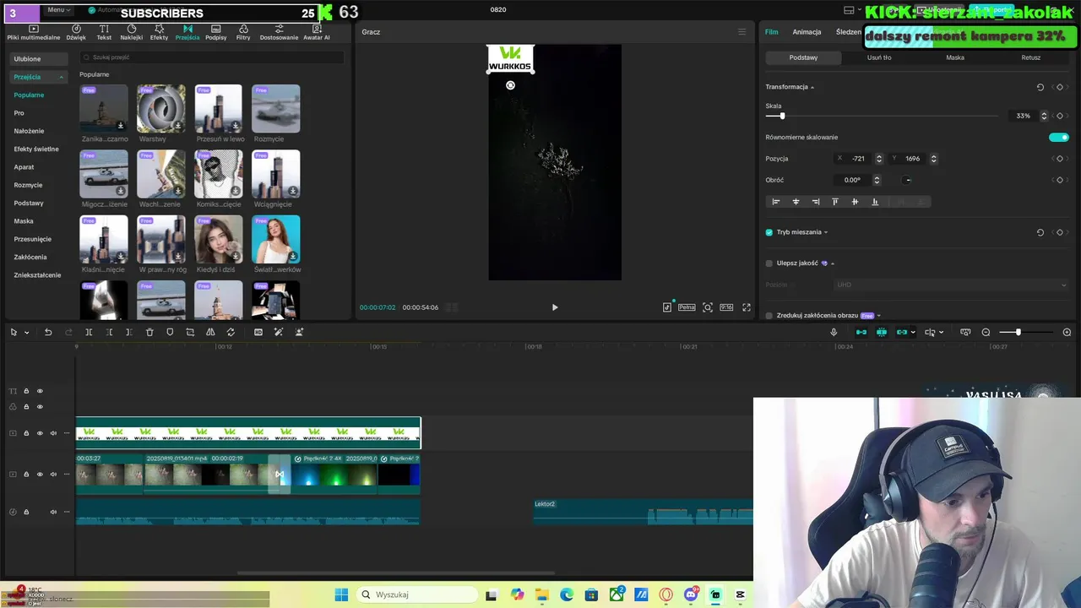
Task: Expand Tryb mieszania options arrow
Action: click(x=826, y=232)
